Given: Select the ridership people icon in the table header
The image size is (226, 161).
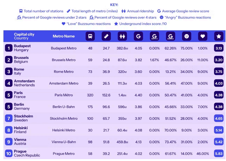Looking at the screenshot, I should 122,36.
